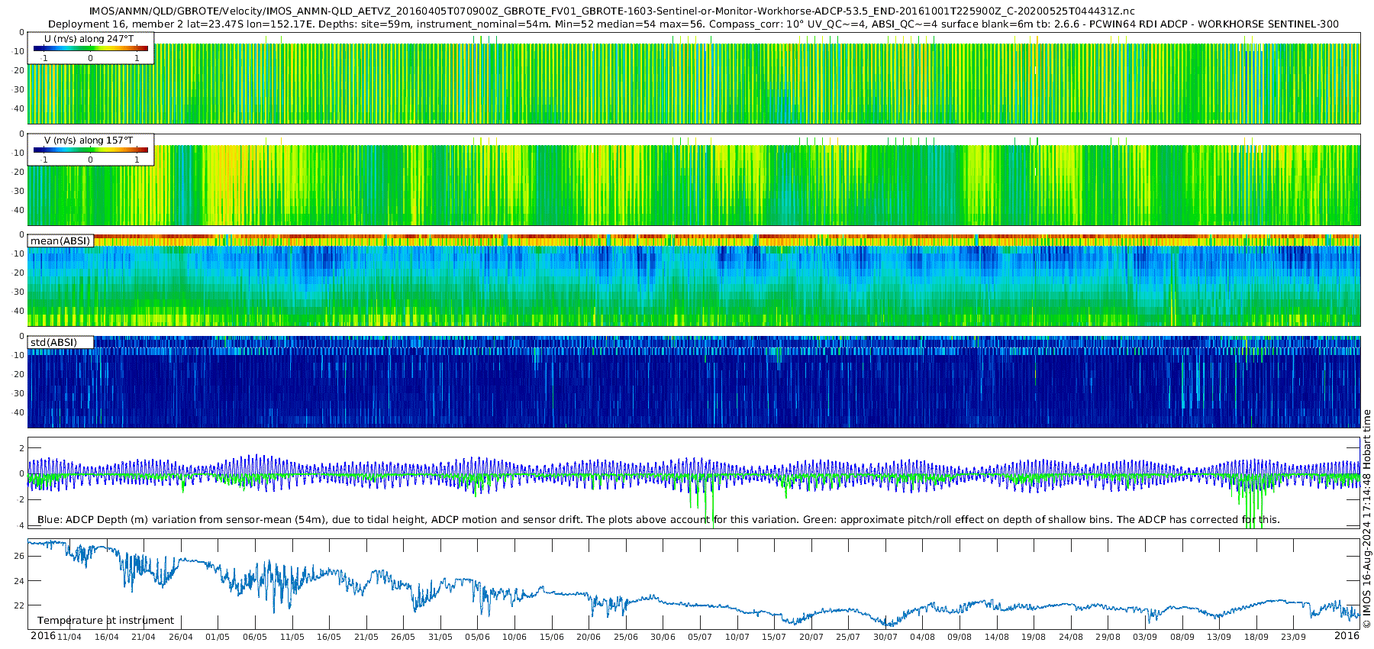Click the 15/07 date tick label
Screen dimensions: 1374x649
[774, 637]
